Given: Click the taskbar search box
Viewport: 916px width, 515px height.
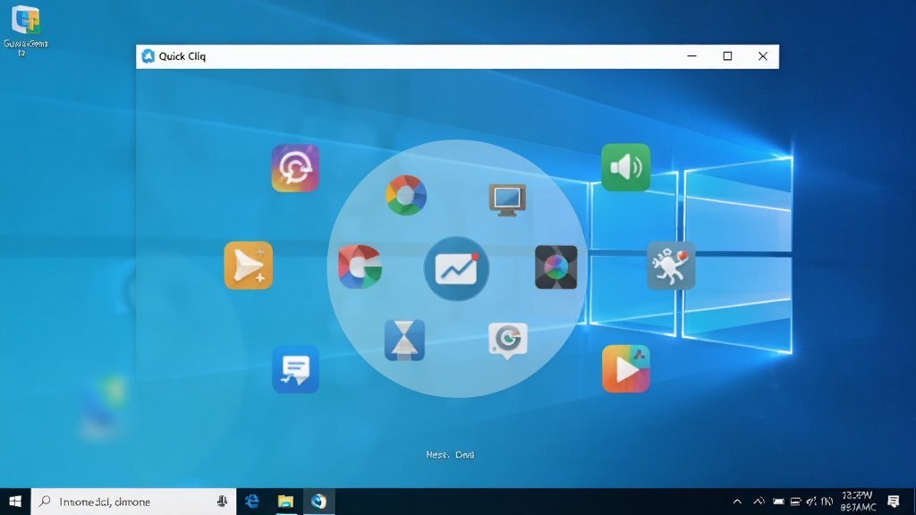Looking at the screenshot, I should point(133,502).
